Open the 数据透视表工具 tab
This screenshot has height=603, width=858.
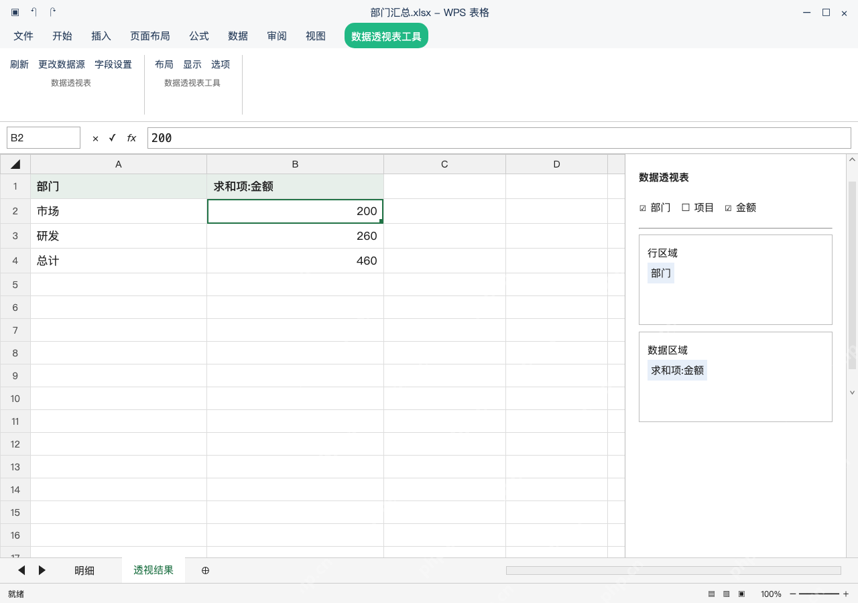click(x=386, y=36)
